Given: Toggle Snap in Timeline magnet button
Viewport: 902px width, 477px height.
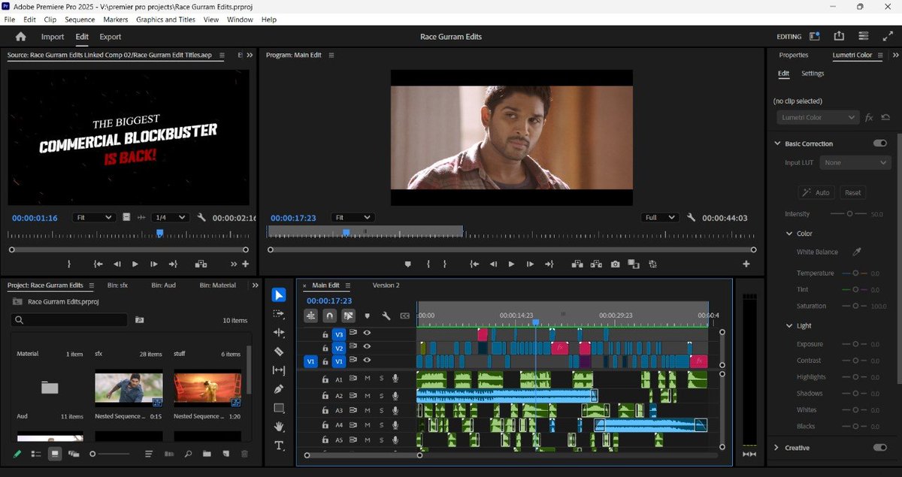Looking at the screenshot, I should tap(329, 316).
